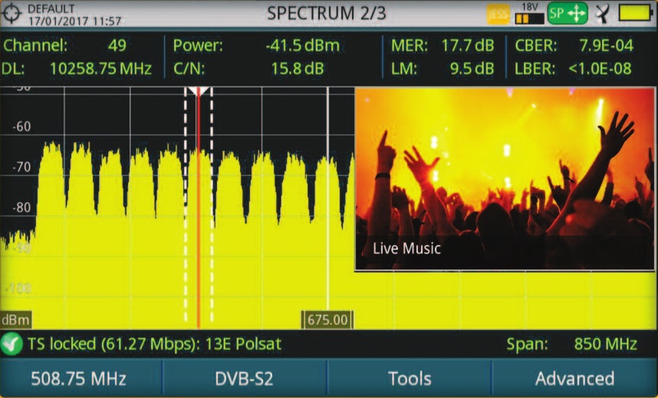
Task: Select the LBER <1.0E-08 reading
Action: tap(600, 69)
